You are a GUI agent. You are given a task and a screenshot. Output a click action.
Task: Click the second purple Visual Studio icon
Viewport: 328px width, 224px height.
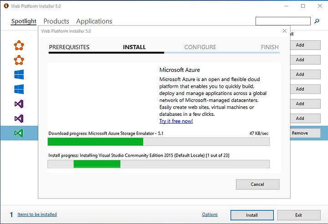(x=19, y=119)
